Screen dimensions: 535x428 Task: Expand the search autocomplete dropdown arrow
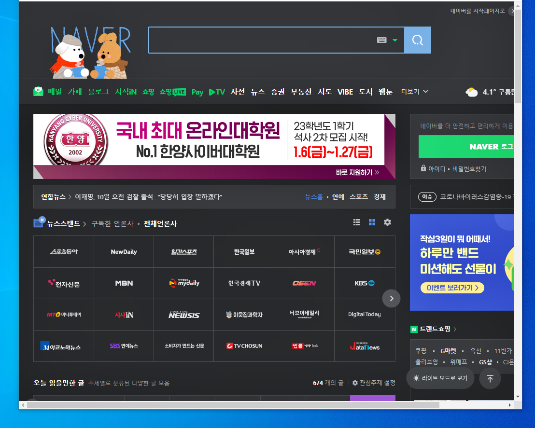[x=395, y=40]
